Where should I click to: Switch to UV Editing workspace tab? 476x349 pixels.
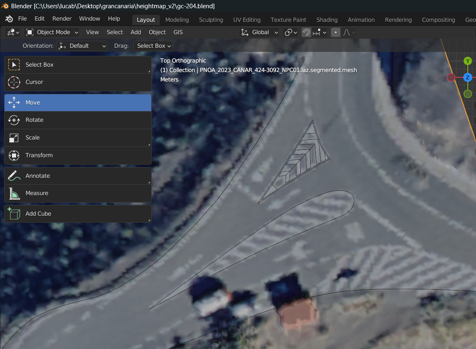click(x=247, y=20)
